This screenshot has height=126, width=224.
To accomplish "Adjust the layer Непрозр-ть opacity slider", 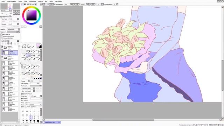I will pyautogui.click(x=14, y=32).
